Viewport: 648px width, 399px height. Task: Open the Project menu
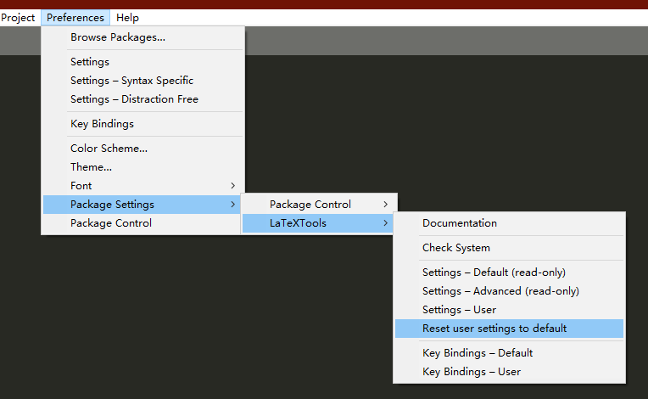pyautogui.click(x=17, y=18)
